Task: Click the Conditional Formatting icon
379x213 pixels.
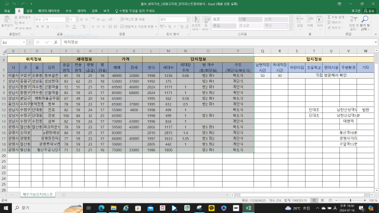Action: [x=196, y=20]
